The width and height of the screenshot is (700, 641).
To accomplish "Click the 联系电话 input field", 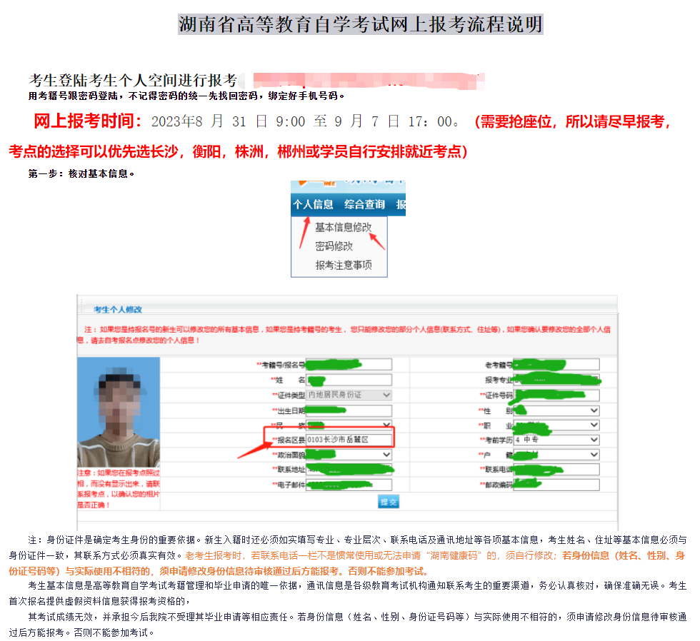I will click(556, 469).
